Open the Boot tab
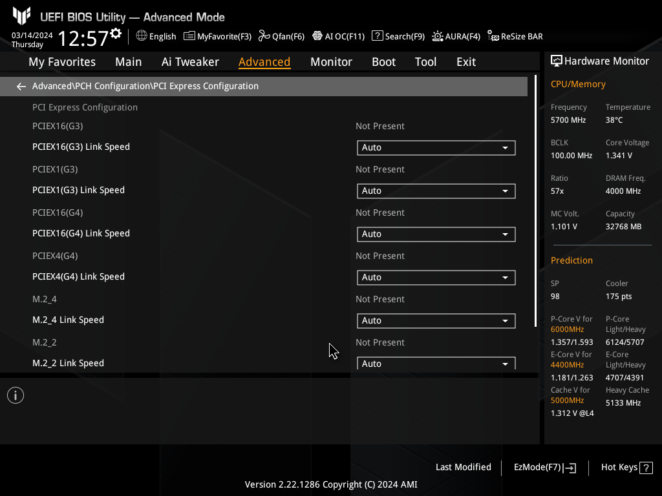 [x=383, y=62]
